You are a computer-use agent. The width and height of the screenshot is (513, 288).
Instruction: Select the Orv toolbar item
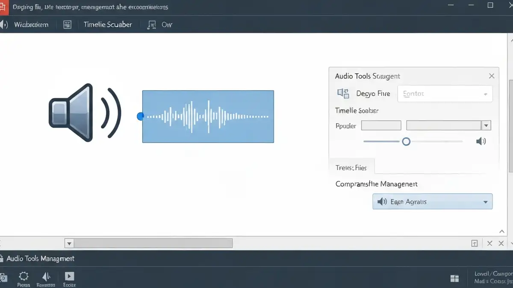tap(167, 25)
